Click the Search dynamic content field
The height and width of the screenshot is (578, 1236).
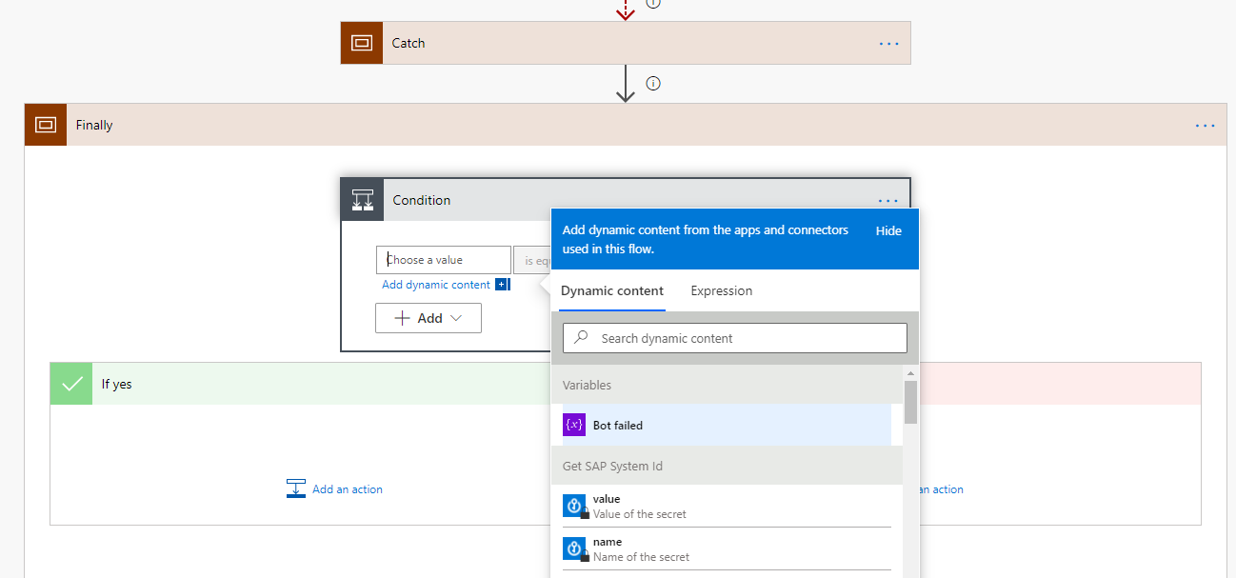coord(734,338)
